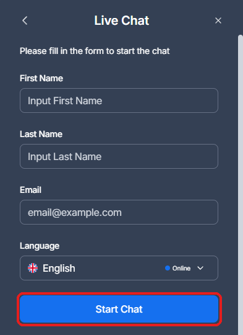Screen dimensions: 243x335
Task: Click the form instruction text
Action: tap(95, 51)
